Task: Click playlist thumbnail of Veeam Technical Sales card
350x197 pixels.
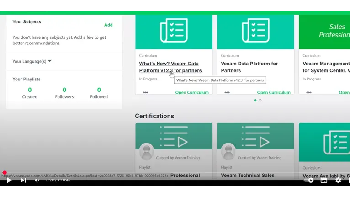Action: pos(255,136)
